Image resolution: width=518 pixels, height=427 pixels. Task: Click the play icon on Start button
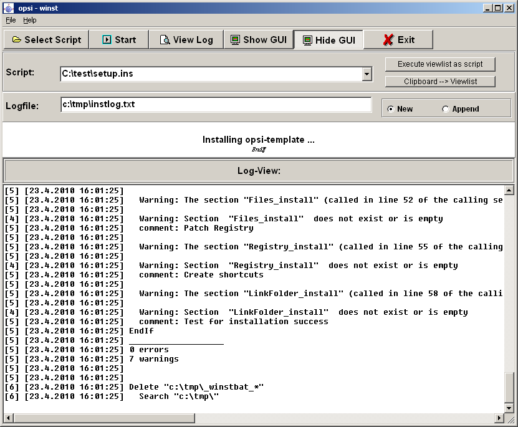[x=107, y=40]
